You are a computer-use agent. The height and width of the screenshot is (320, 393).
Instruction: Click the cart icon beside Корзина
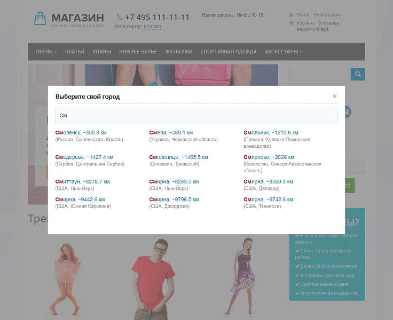tap(292, 23)
